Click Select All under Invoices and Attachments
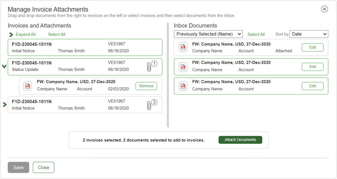Viewport: 337px width, 179px height. click(56, 35)
